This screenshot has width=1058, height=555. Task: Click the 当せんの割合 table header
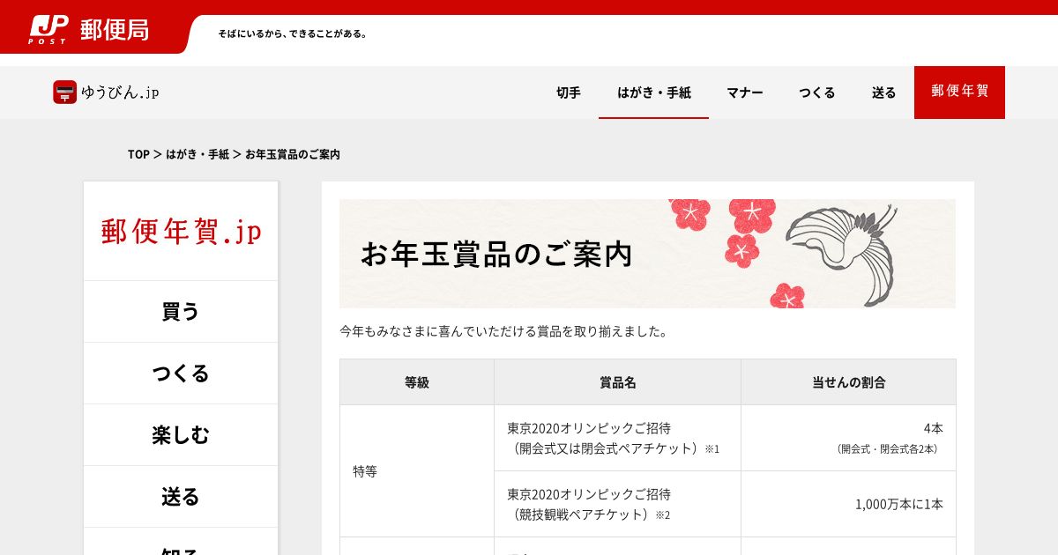pyautogui.click(x=848, y=382)
